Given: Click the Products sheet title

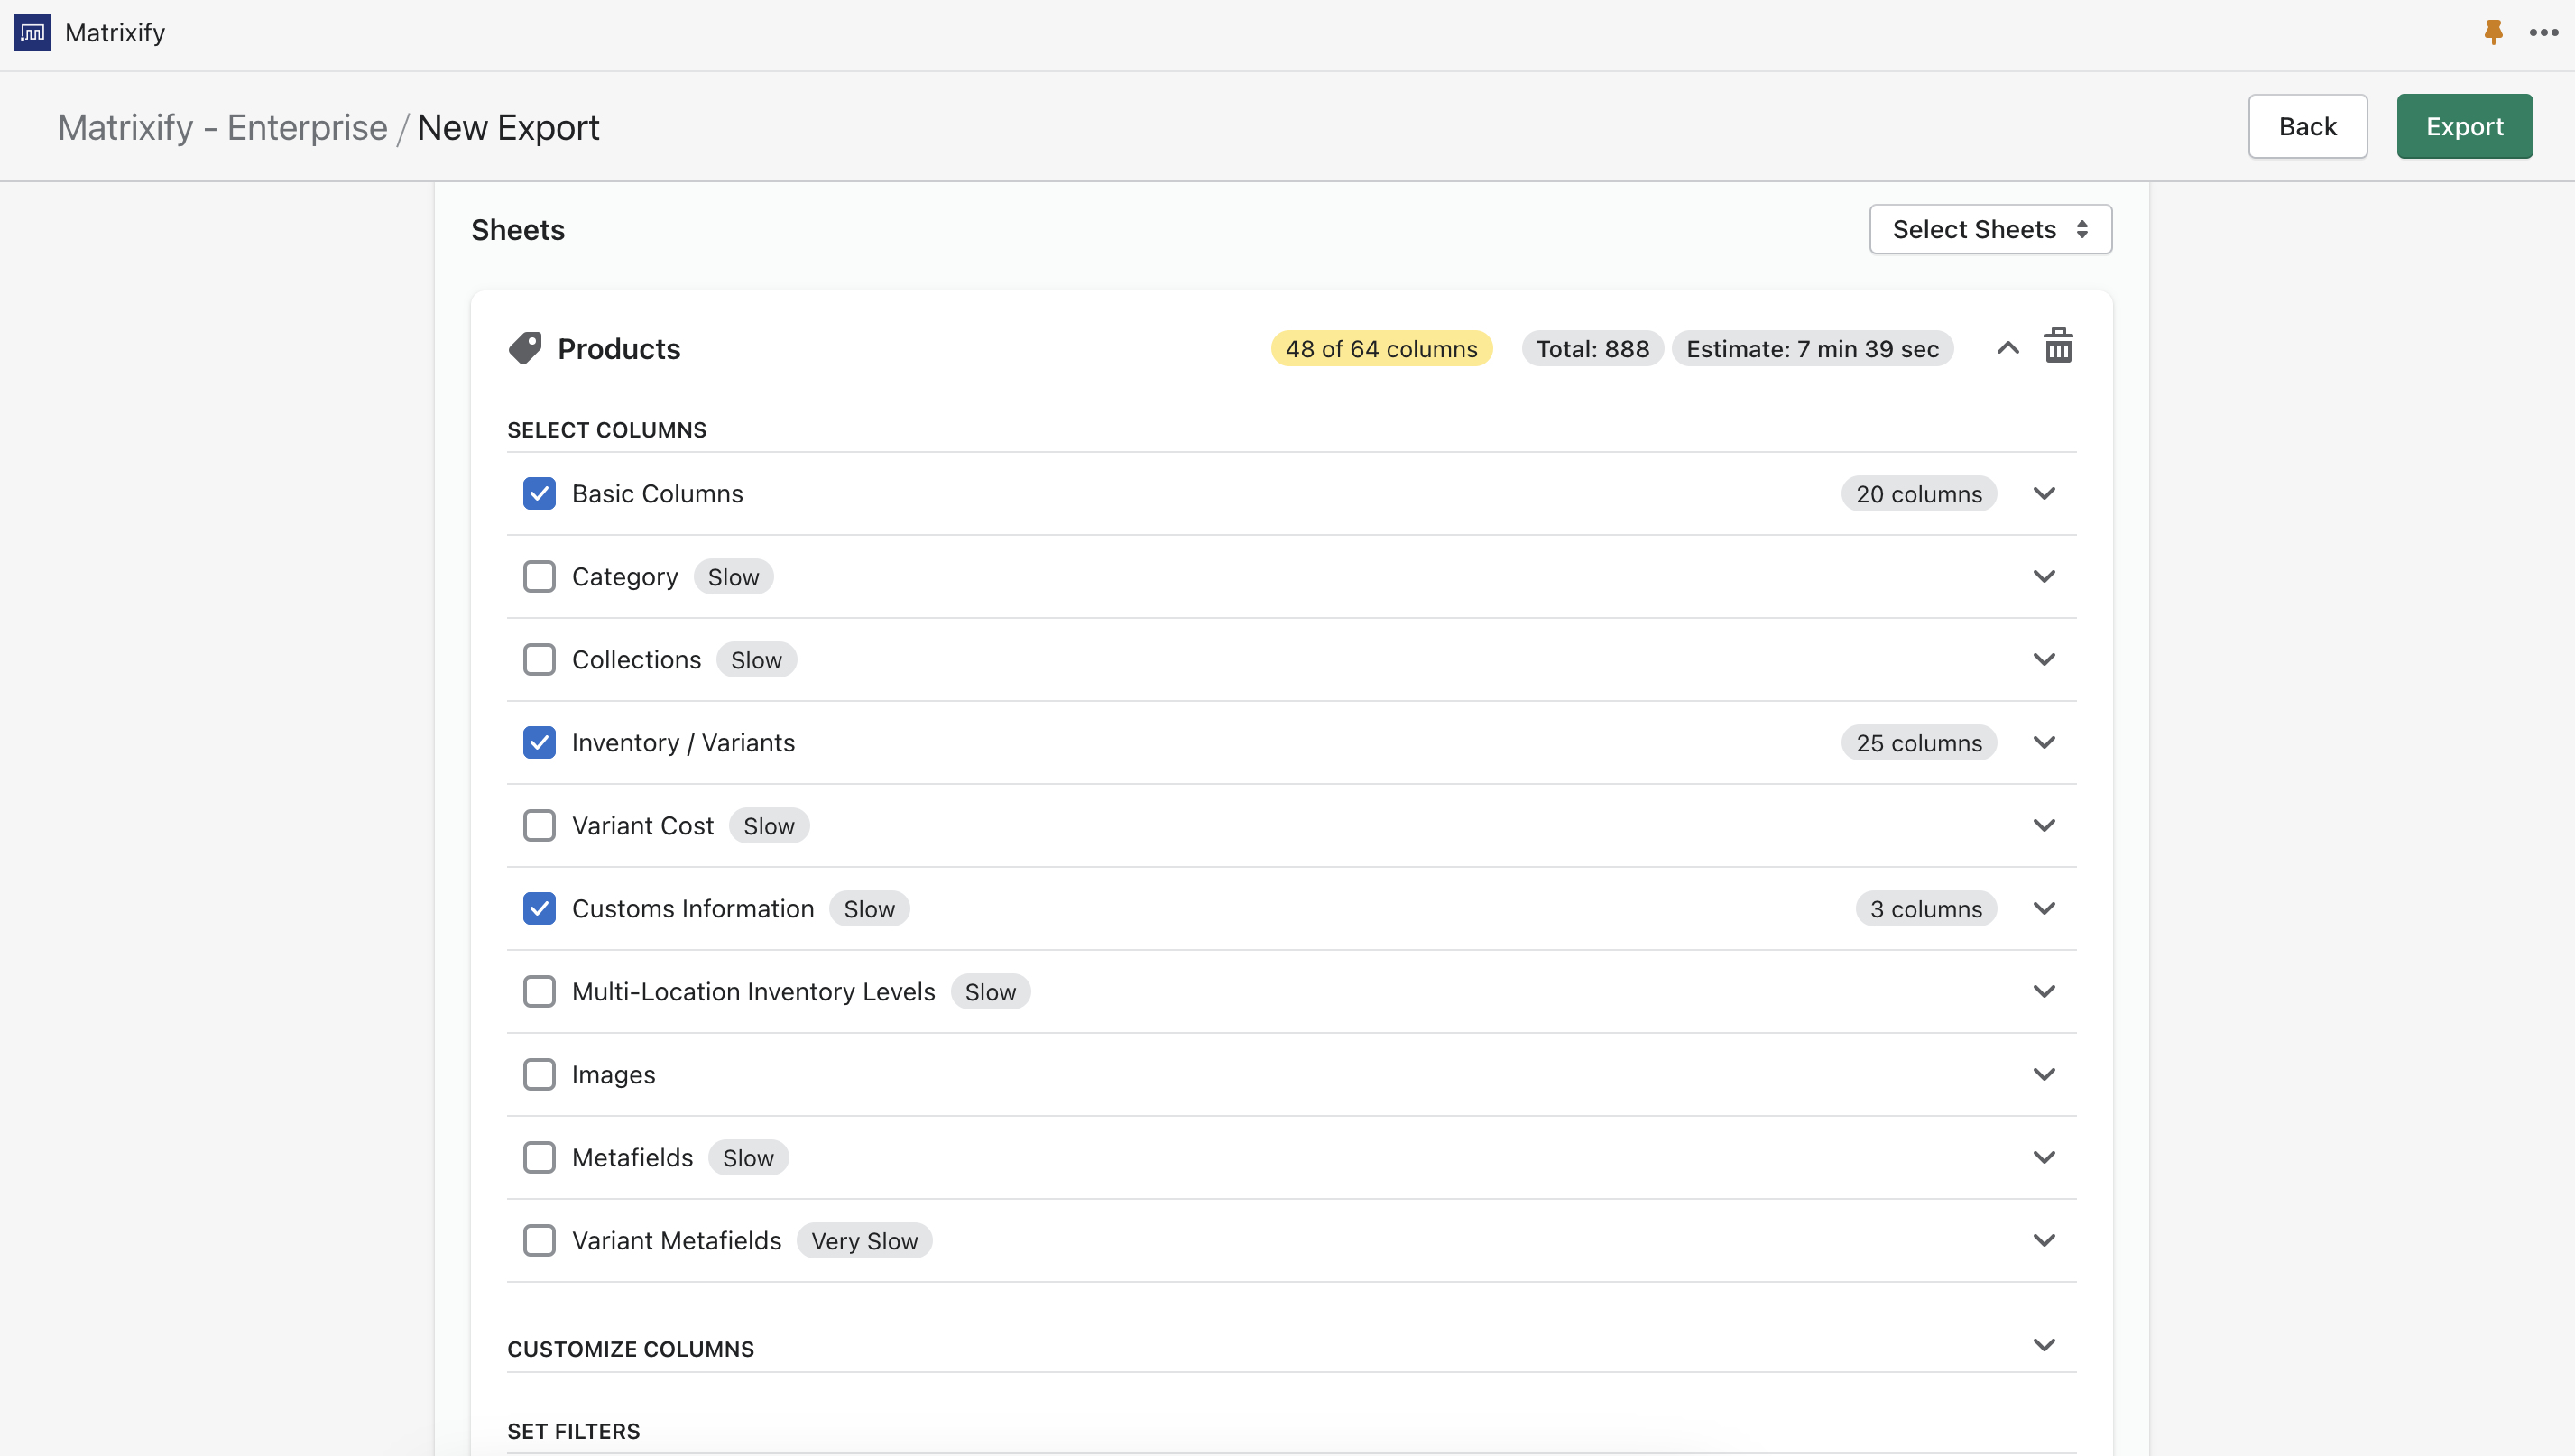Looking at the screenshot, I should (619, 349).
